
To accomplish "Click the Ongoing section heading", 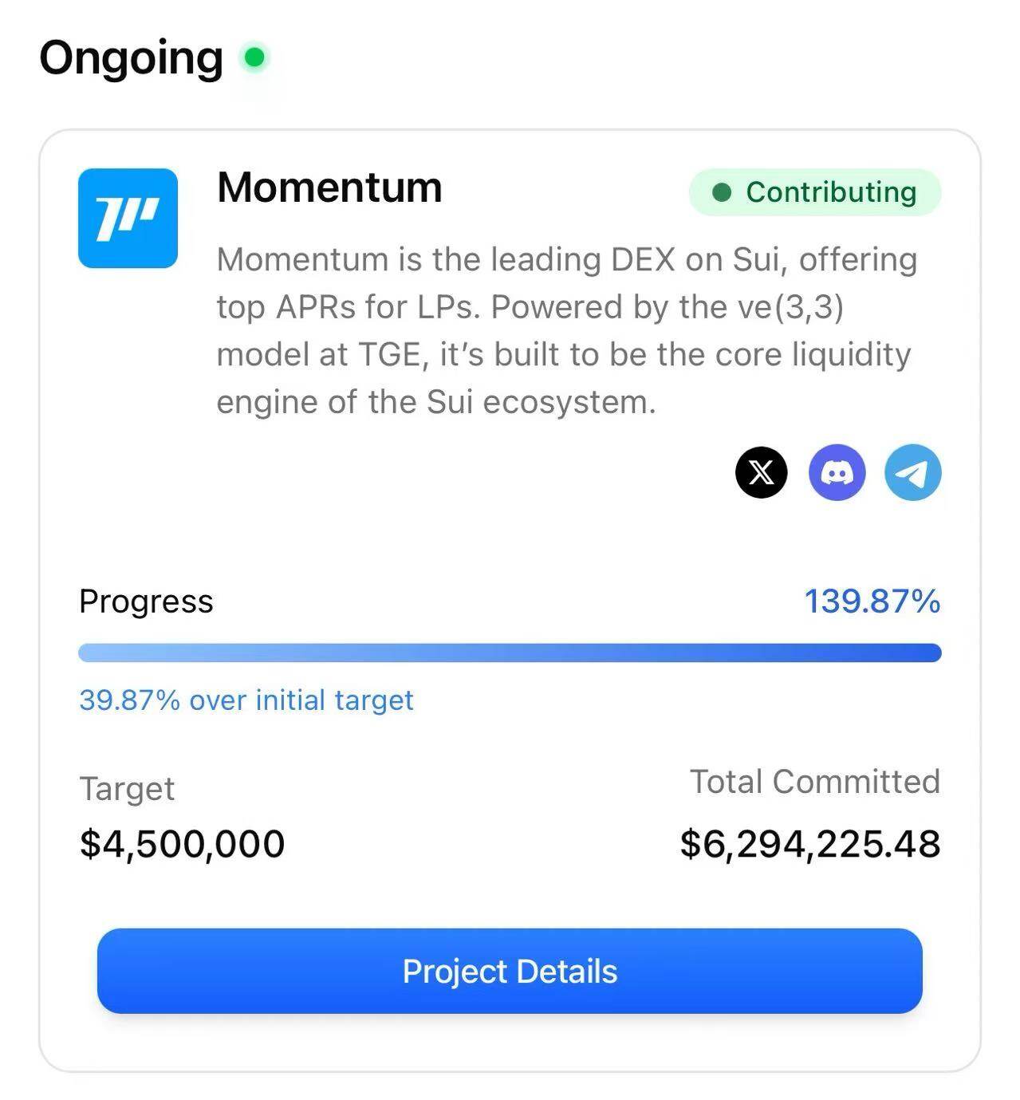I will coord(132,58).
